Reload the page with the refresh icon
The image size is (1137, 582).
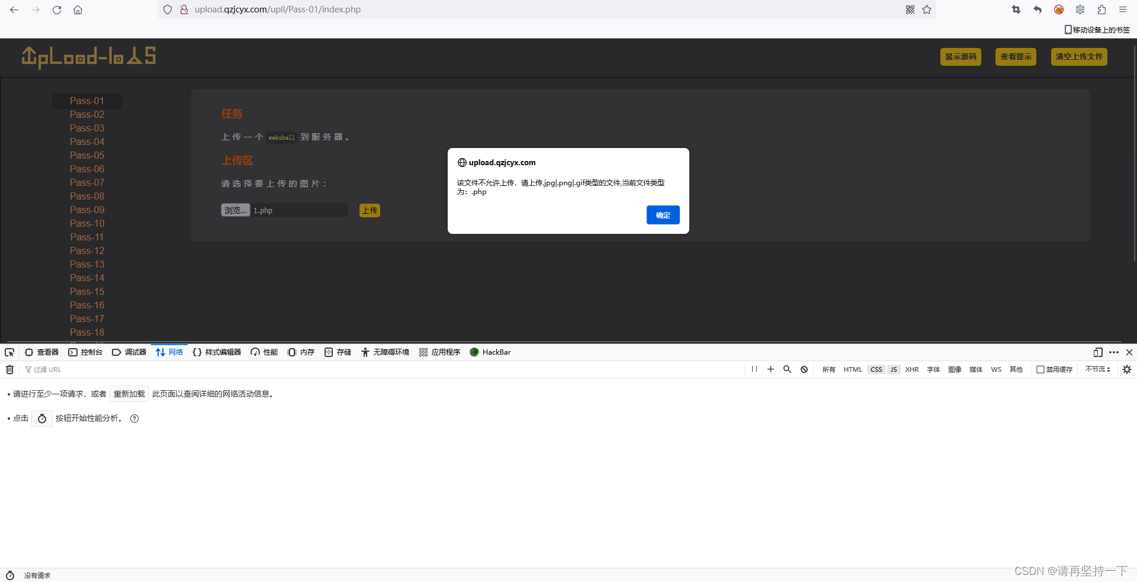pyautogui.click(x=57, y=9)
